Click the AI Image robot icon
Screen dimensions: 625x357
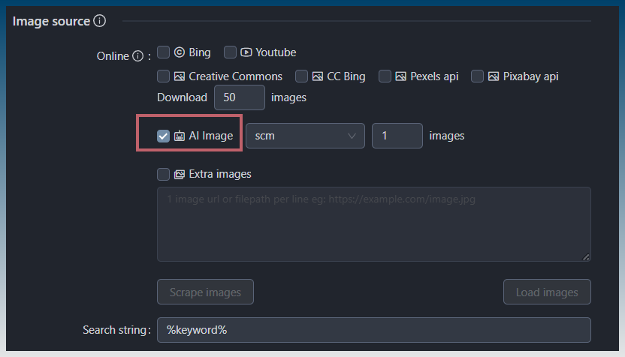[x=180, y=136]
